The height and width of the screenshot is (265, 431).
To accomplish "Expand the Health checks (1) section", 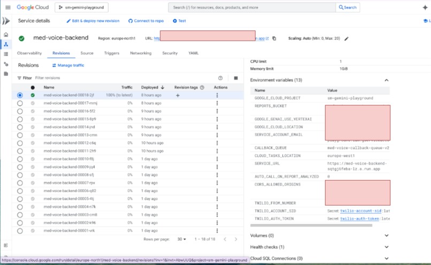I will point(387,247).
